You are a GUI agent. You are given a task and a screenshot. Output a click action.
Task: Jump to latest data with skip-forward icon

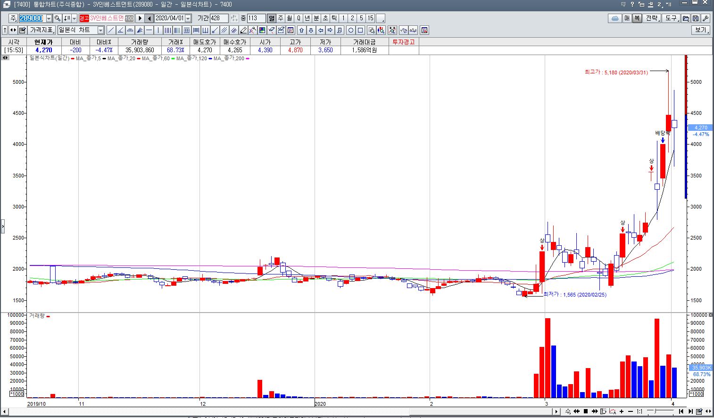pyautogui.click(x=690, y=411)
